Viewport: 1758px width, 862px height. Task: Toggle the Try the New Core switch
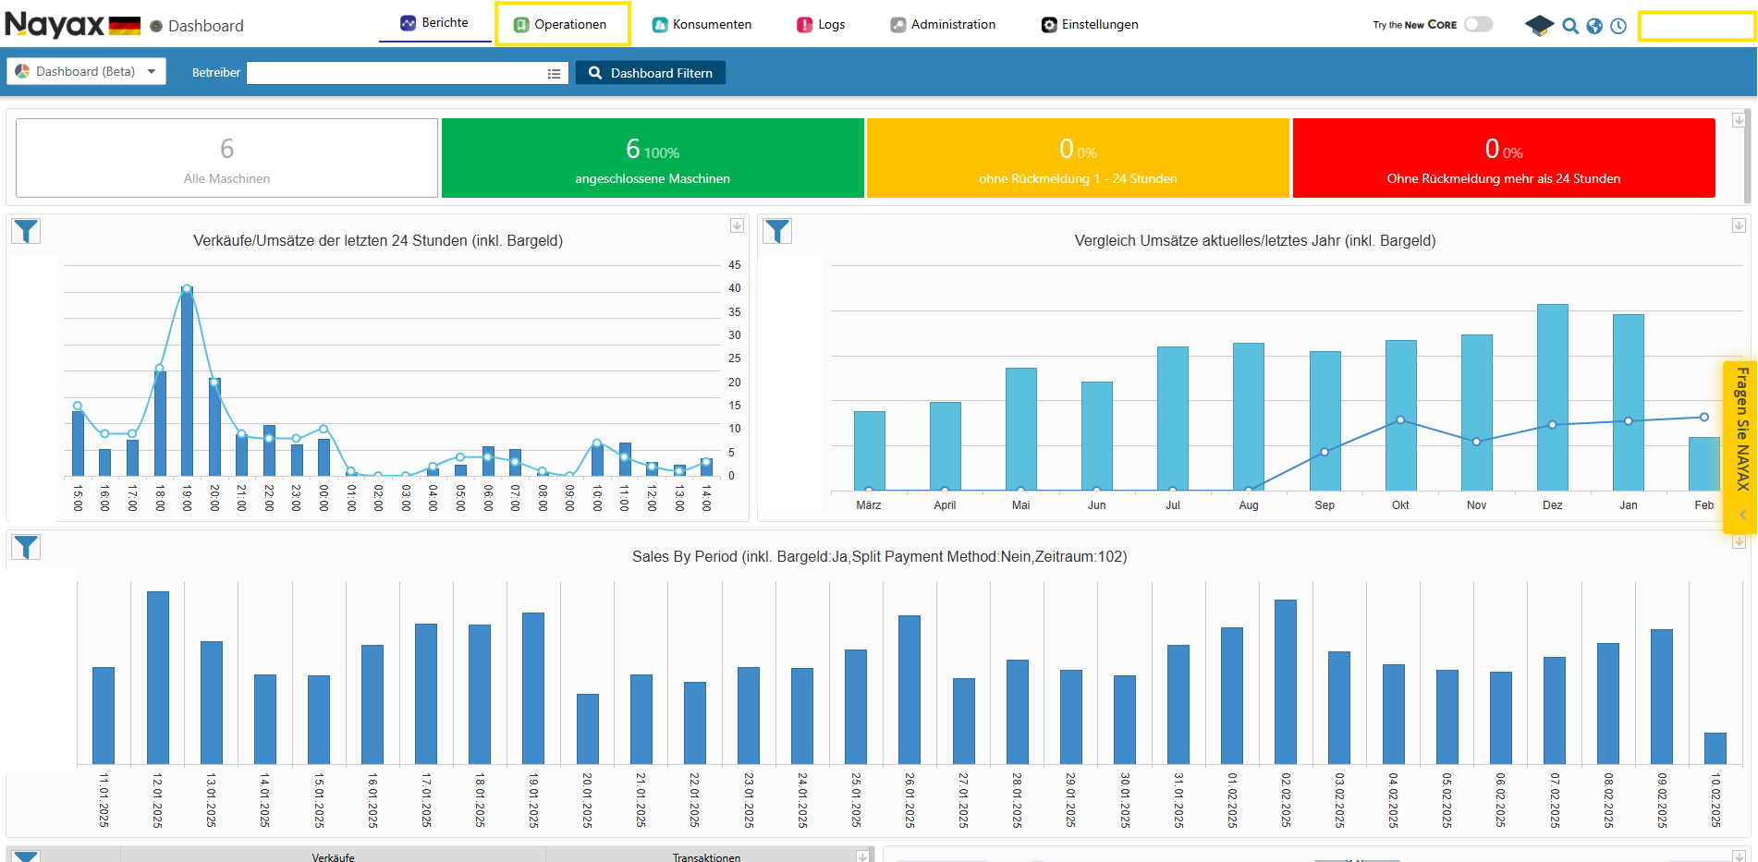coord(1478,25)
